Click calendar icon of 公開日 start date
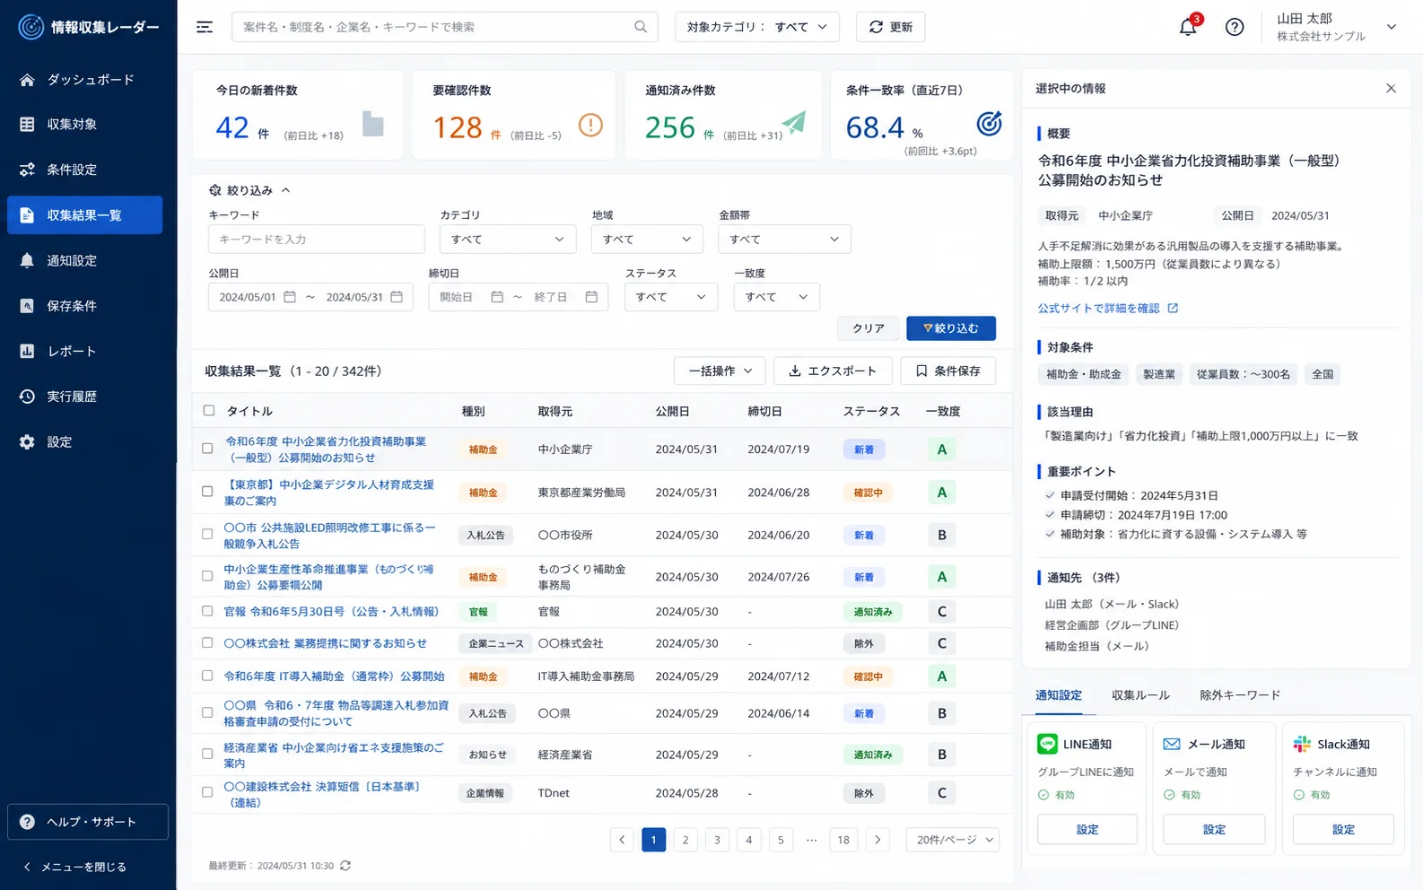The width and height of the screenshot is (1423, 890). [290, 297]
